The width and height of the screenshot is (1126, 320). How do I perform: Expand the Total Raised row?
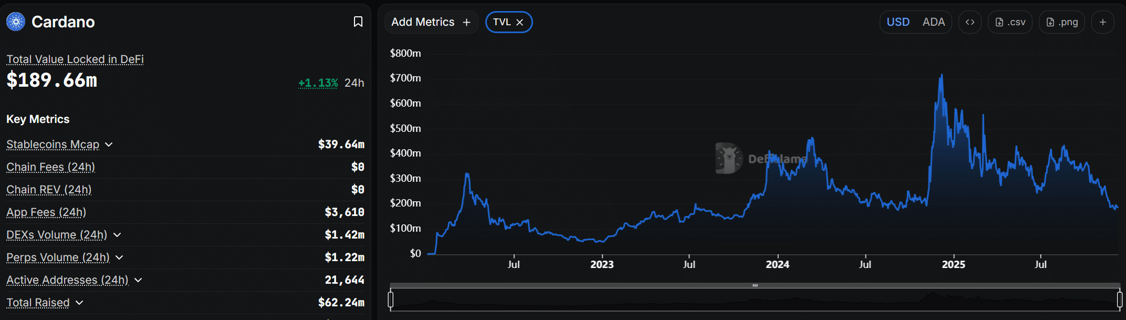click(79, 303)
